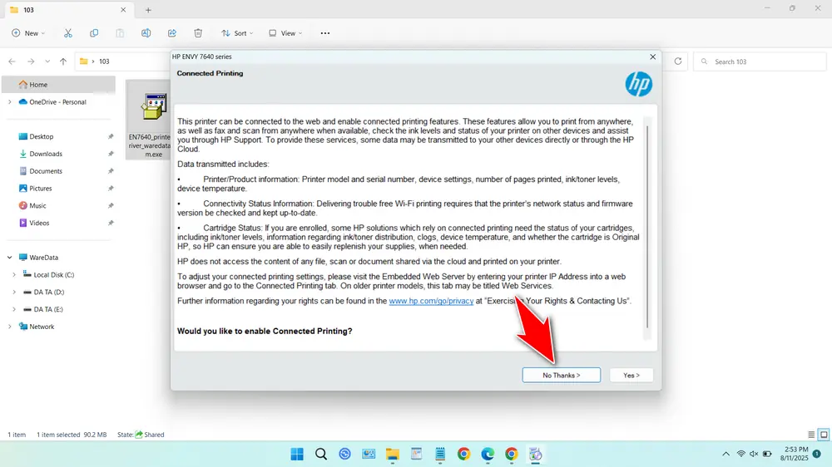Click Yes to enable Connected Printing
Image resolution: width=832 pixels, height=467 pixels.
coord(631,376)
